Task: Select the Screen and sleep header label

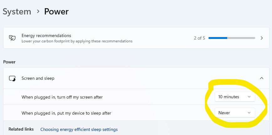Action: (38, 78)
